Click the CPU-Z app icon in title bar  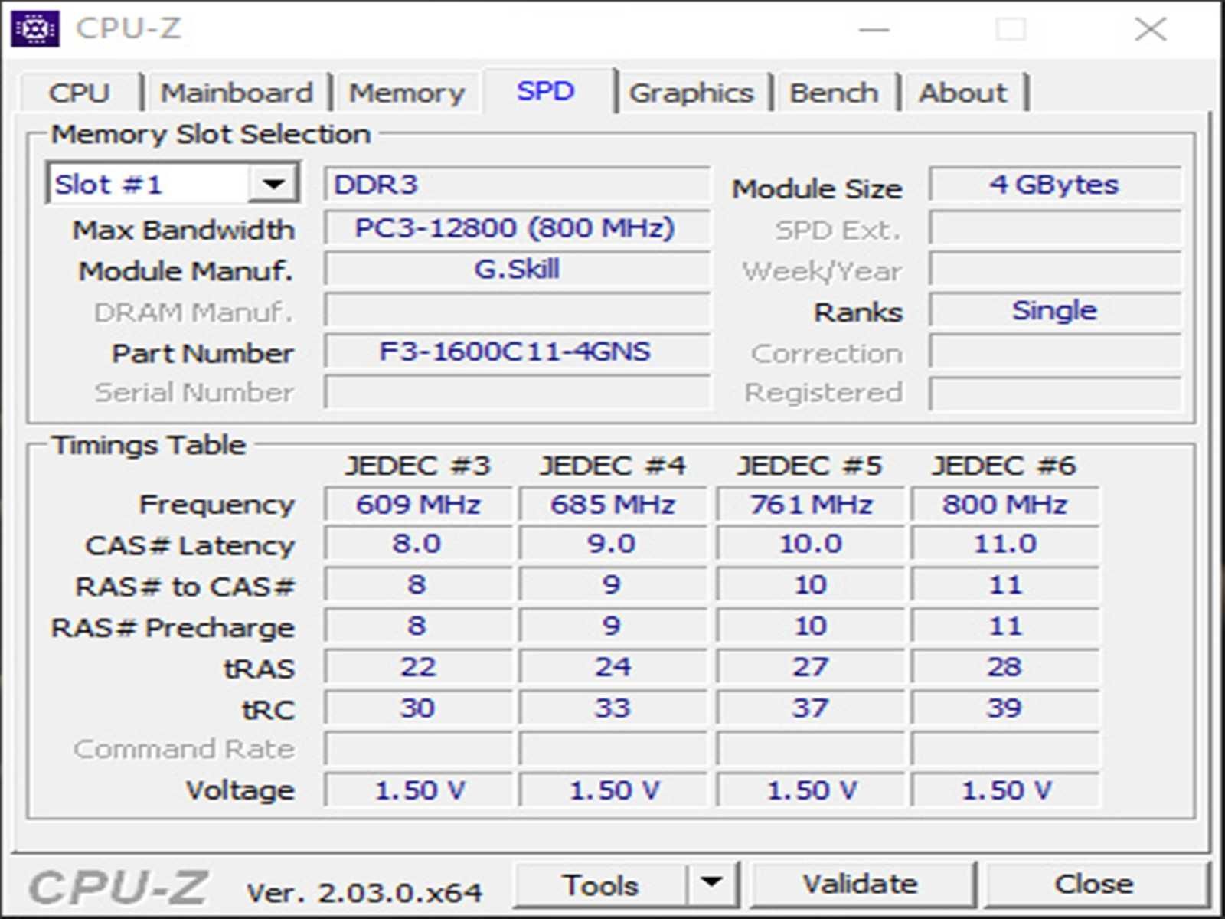point(35,29)
